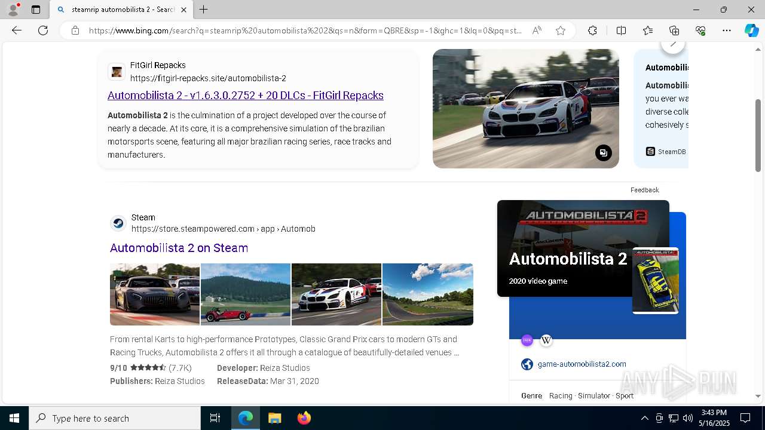The height and width of the screenshot is (430, 765).
Task: Click the Simulator genre link
Action: click(594, 396)
